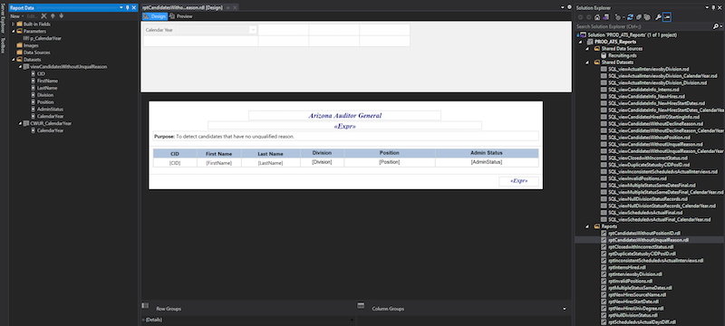Select the Data Sources folder in Report Data
Image resolution: width=725 pixels, height=326 pixels.
click(36, 53)
